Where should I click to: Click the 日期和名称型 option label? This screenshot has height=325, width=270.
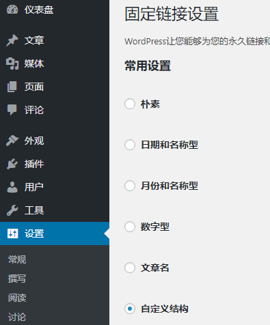click(170, 145)
